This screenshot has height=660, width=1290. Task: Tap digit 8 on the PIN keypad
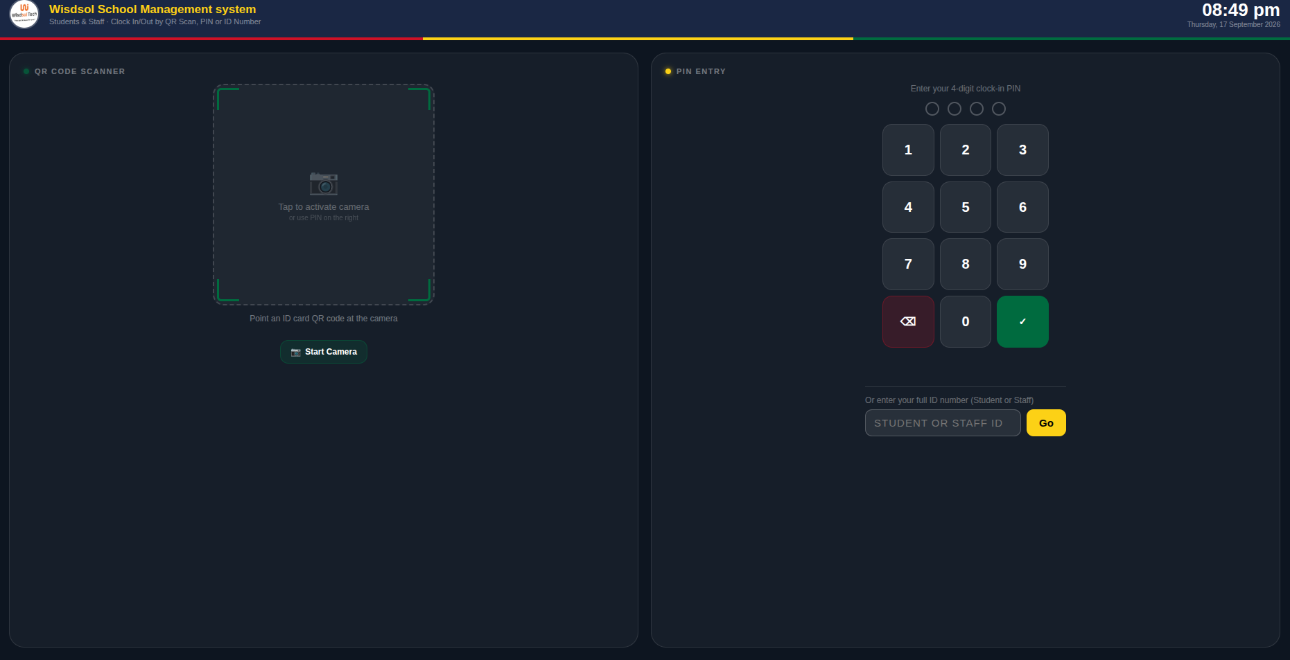966,264
